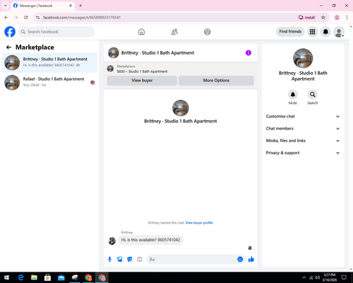Click Brittney's avatar beside her message

(112, 241)
